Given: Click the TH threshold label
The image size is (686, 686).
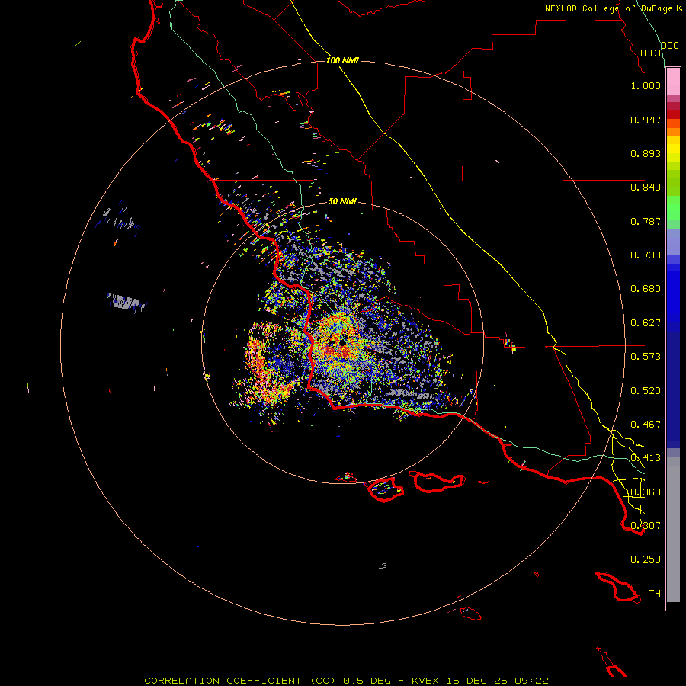Looking at the screenshot, I should (x=655, y=594).
